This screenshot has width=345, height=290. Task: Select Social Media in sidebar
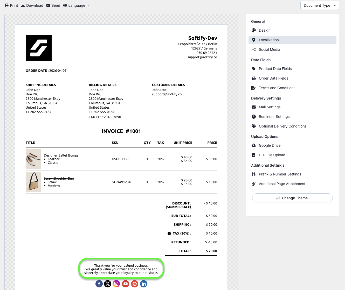269,49
